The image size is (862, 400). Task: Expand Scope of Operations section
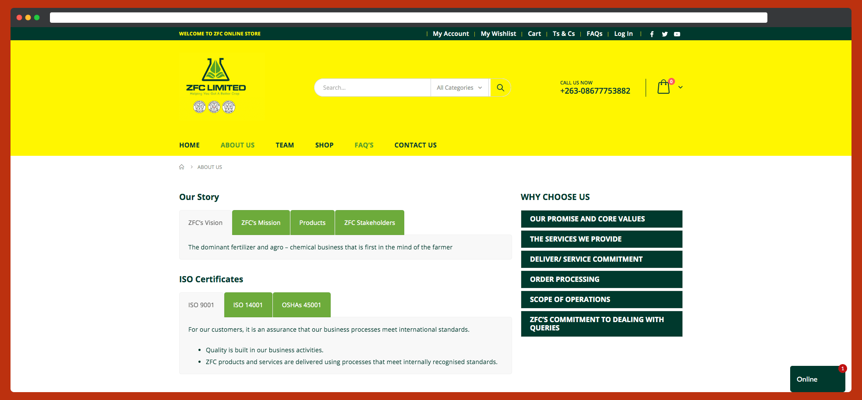pyautogui.click(x=601, y=299)
